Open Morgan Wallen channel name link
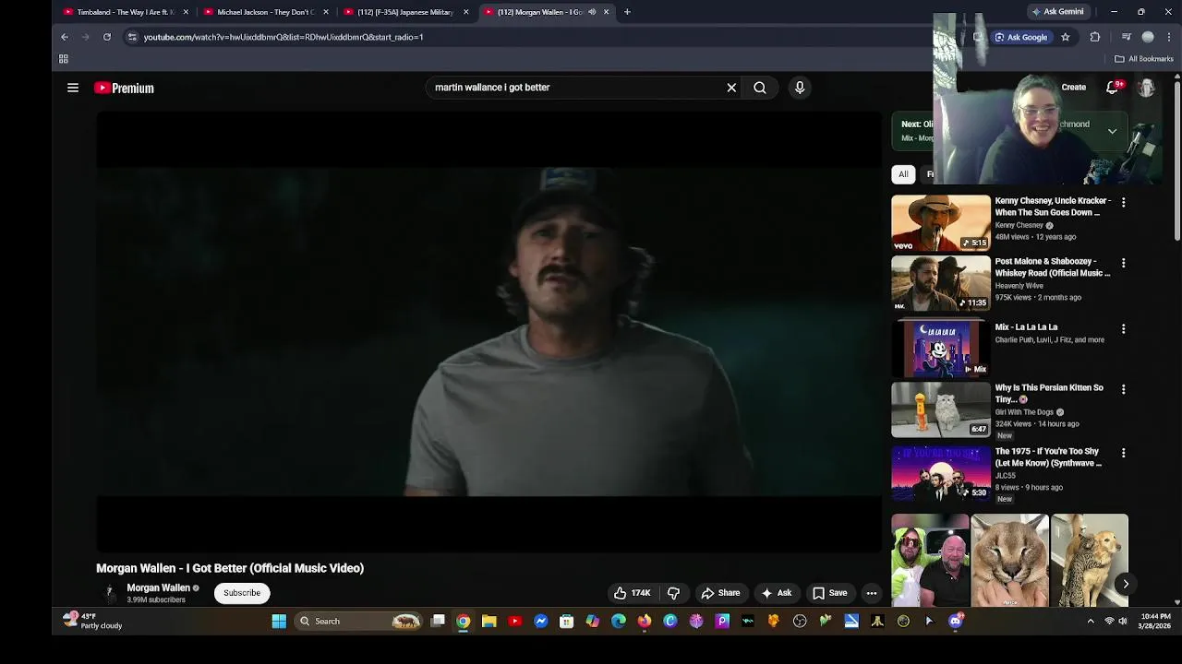1182x664 pixels. [158, 587]
